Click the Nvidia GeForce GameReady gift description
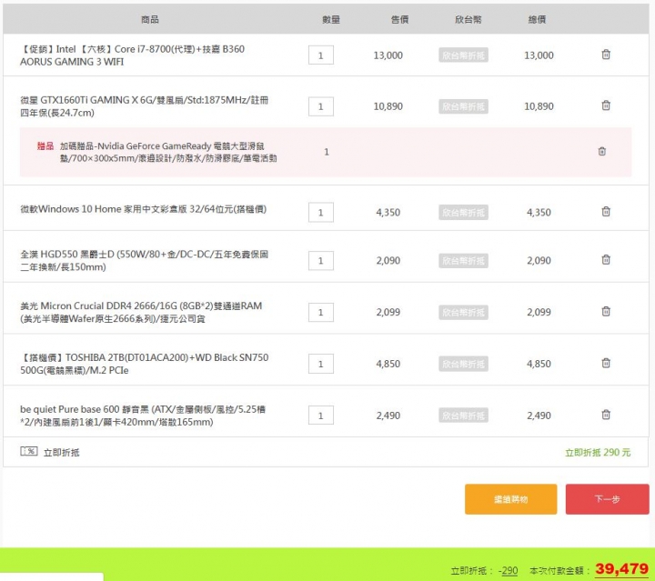Viewport: 655px width, 581px height. (x=168, y=152)
